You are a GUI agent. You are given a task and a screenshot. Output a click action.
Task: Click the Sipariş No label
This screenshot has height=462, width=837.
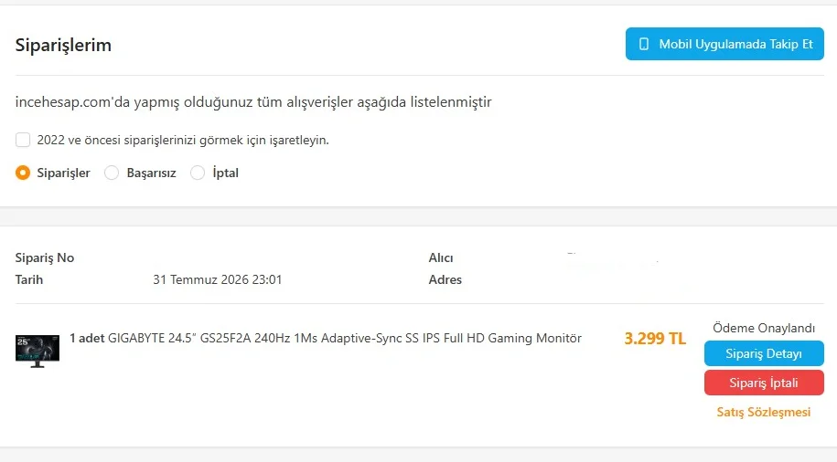point(44,257)
